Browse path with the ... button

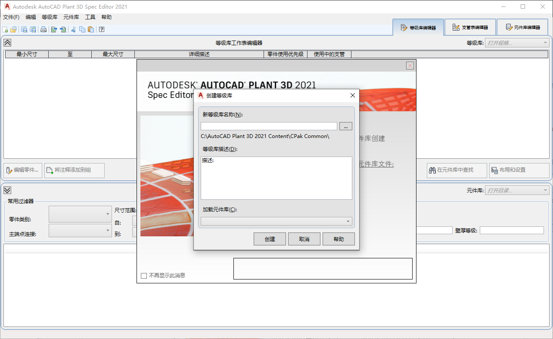(x=346, y=126)
